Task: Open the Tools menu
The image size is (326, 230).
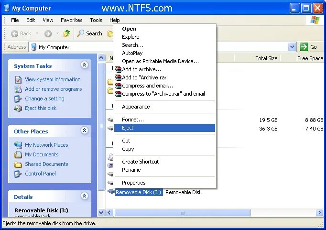Action: click(x=96, y=20)
